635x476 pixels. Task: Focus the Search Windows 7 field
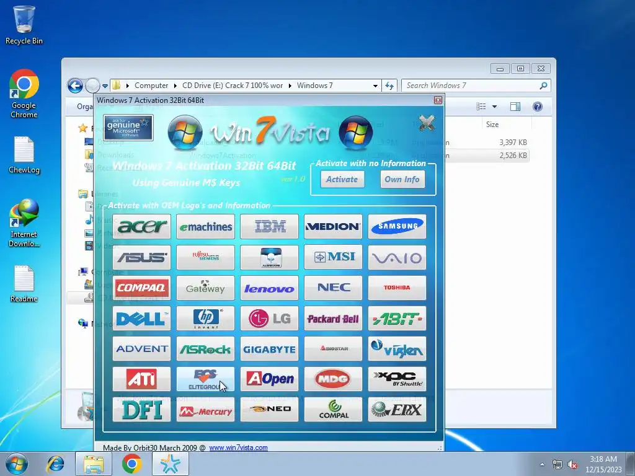click(x=476, y=86)
